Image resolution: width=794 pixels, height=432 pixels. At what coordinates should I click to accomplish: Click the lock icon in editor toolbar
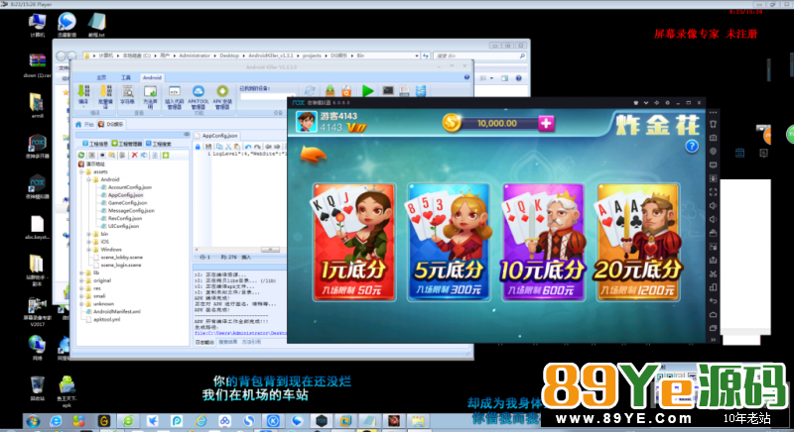click(198, 147)
